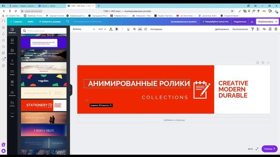Open the Raleway font dropdown

coord(84,29)
